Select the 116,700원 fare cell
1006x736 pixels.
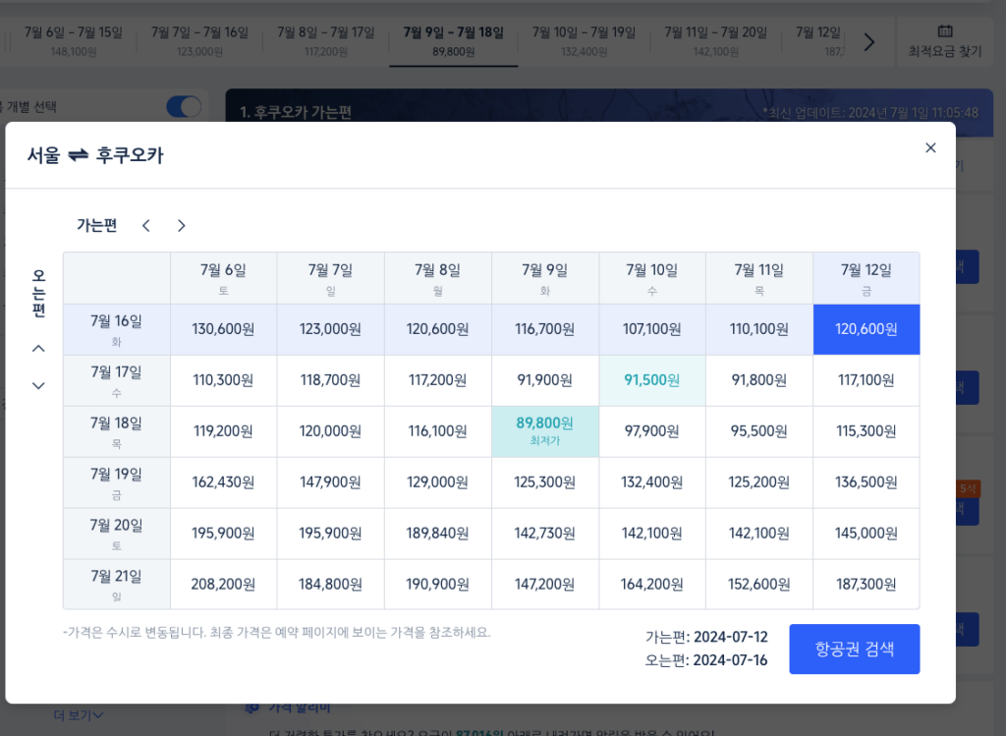(544, 329)
